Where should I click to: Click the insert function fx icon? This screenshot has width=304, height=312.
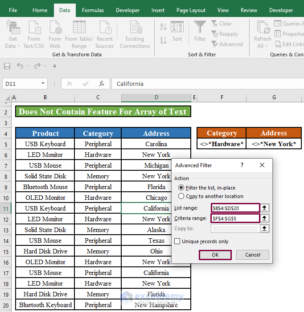pyautogui.click(x=102, y=84)
